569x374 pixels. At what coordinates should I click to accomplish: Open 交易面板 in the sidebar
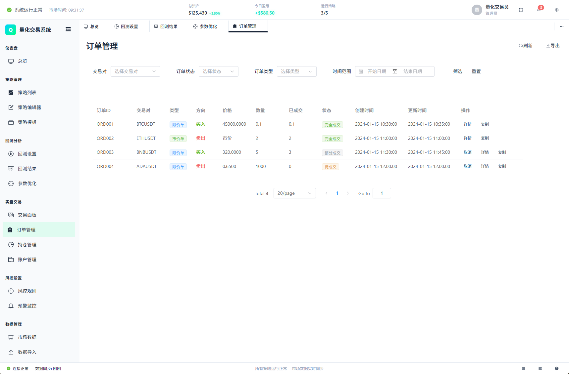coord(39,215)
